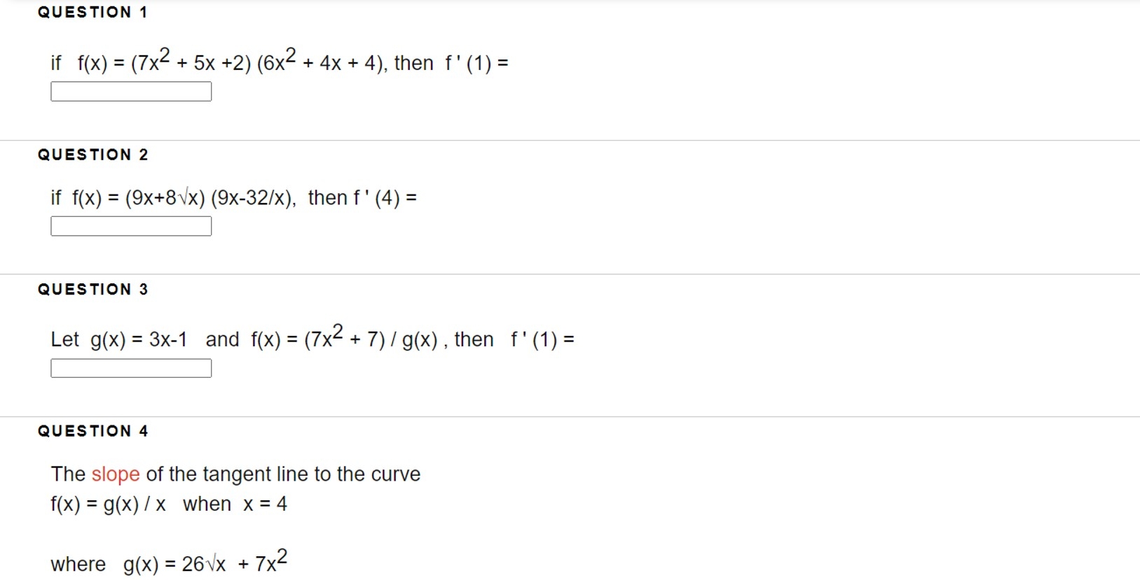This screenshot has width=1140, height=580.
Task: Click the answer input field under Question 1
Action: tap(130, 91)
